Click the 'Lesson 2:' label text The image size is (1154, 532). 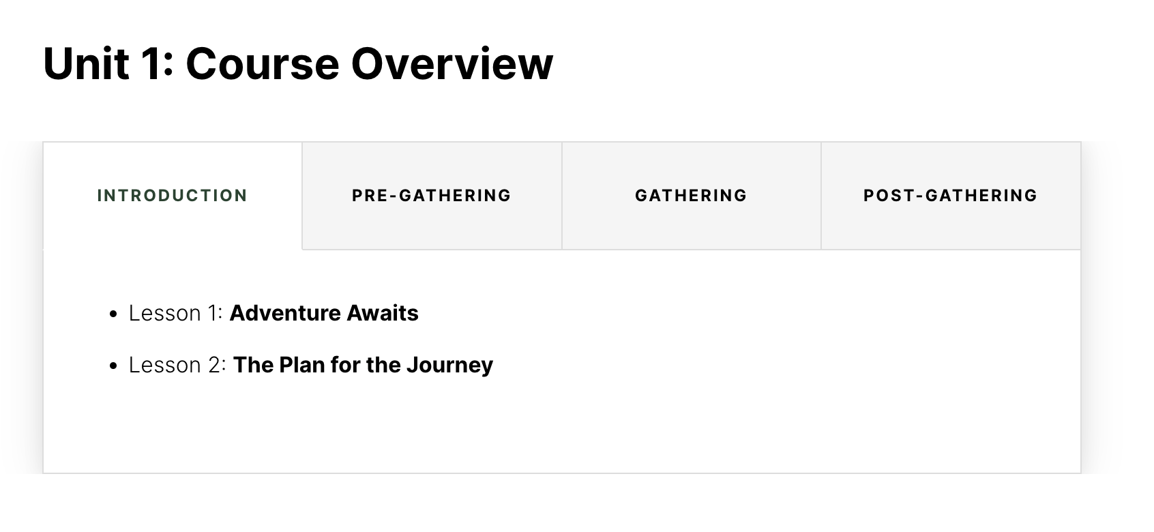coord(177,365)
